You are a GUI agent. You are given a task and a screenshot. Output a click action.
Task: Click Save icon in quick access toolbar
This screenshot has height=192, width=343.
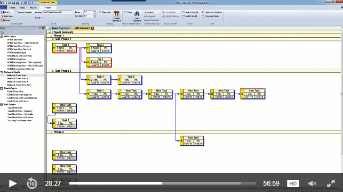[x=13, y=3]
